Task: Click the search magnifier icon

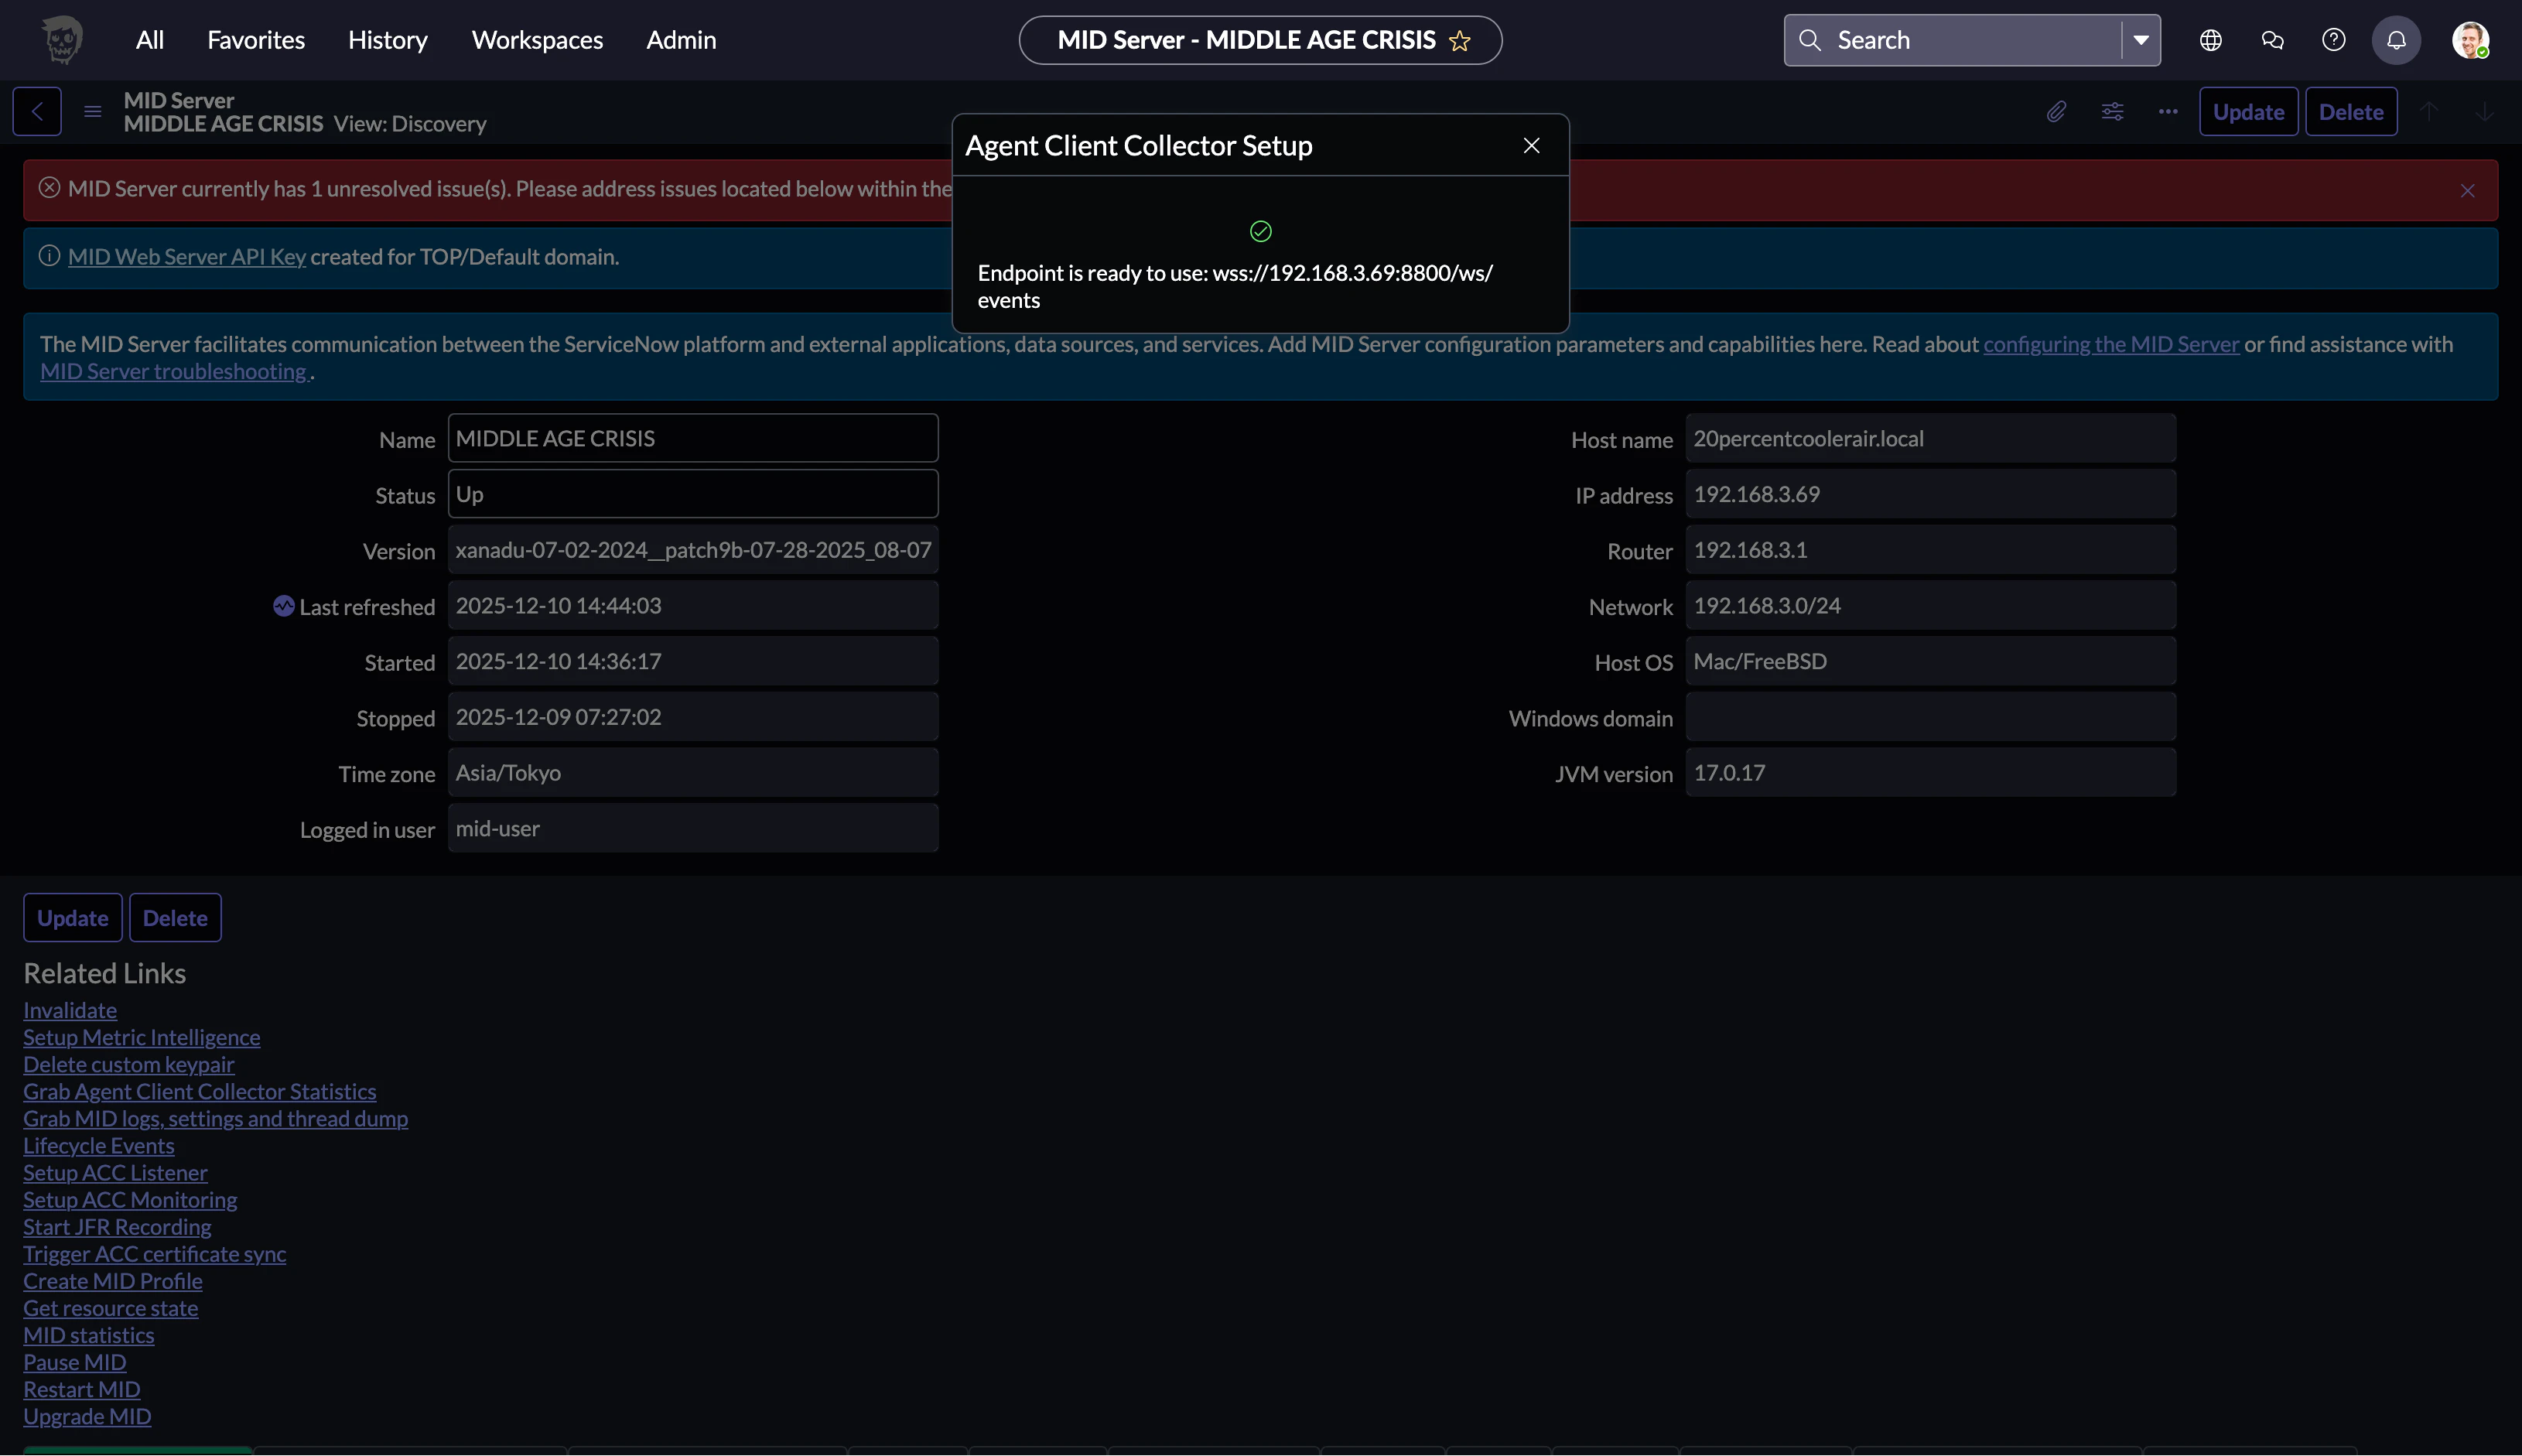Action: tap(1809, 40)
